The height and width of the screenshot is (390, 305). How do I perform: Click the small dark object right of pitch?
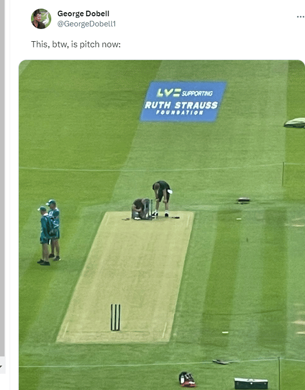pyautogui.click(x=243, y=200)
